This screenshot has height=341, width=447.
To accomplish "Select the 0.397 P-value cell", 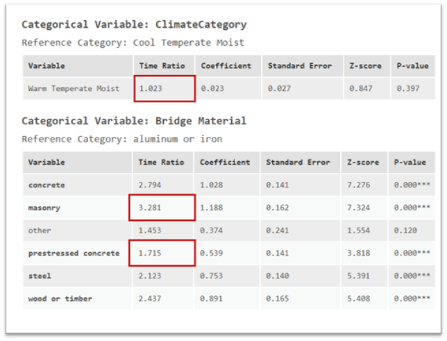I will tap(407, 89).
